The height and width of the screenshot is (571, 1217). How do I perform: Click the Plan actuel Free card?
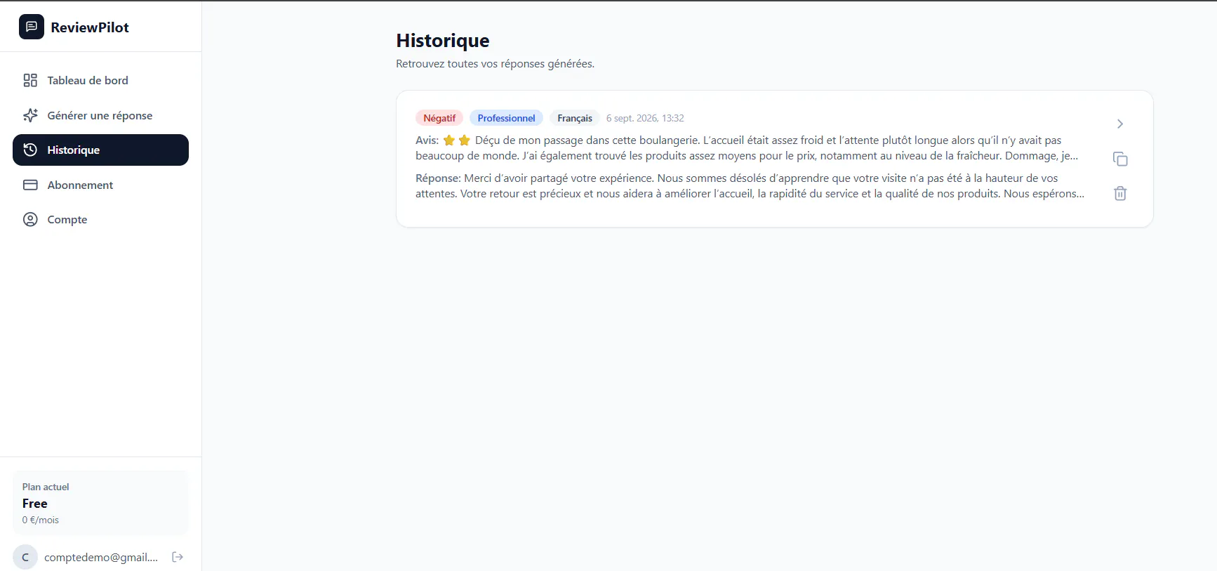[100, 503]
